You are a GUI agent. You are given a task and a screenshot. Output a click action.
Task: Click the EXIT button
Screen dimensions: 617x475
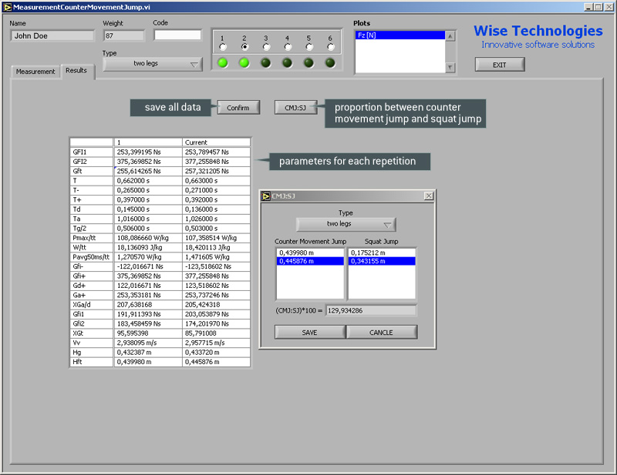[x=500, y=65]
